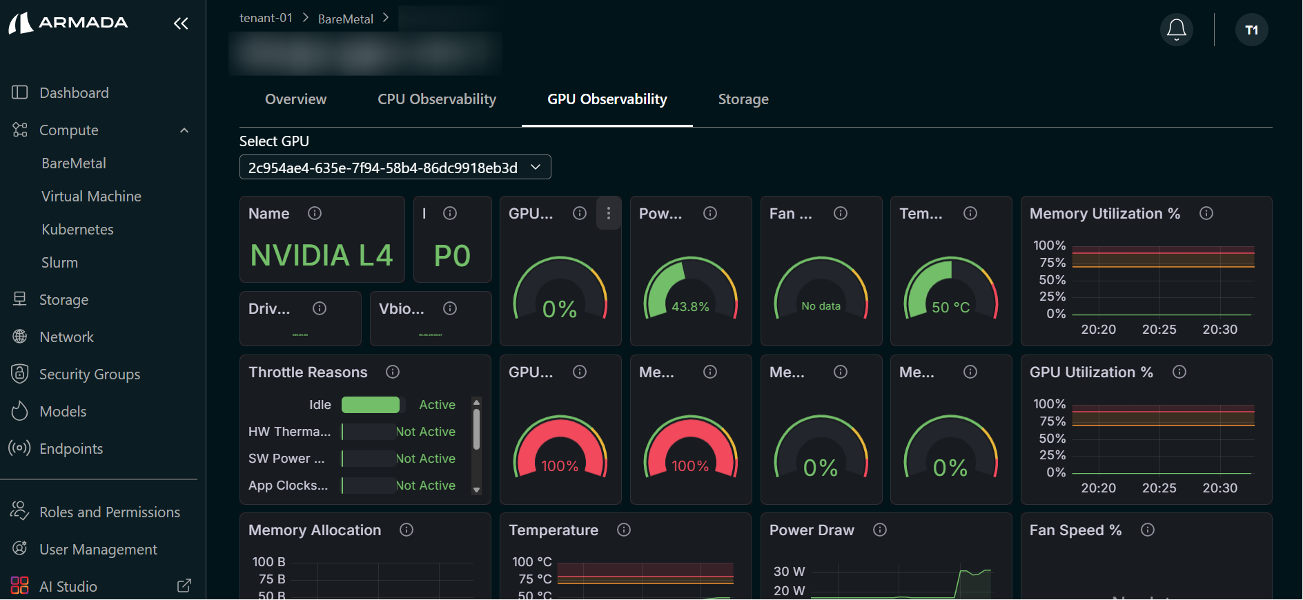Open Virtual Machine under Compute

(x=91, y=197)
